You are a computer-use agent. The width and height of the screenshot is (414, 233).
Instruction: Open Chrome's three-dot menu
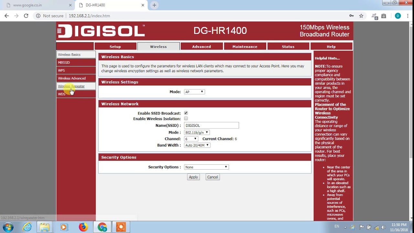(x=408, y=16)
